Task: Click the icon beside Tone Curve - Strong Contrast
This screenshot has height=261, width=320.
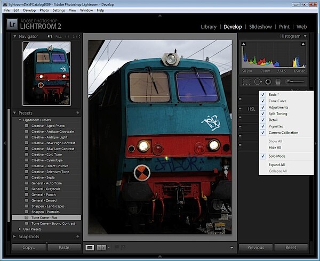Action: [x=27, y=223]
